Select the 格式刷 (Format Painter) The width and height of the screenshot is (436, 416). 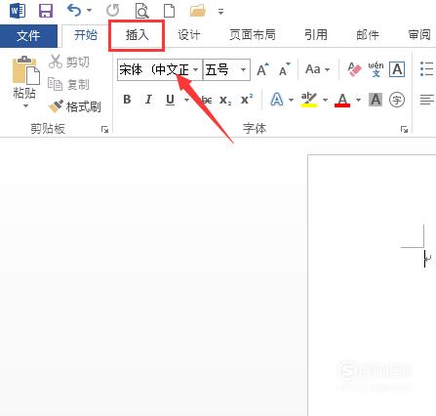point(75,106)
